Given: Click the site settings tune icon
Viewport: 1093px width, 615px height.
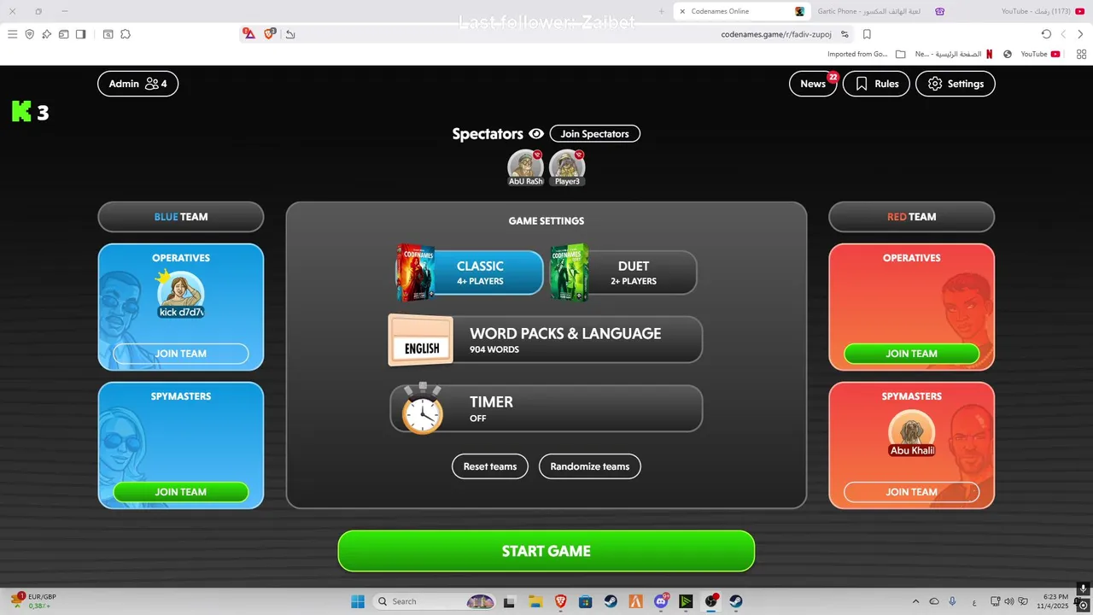Looking at the screenshot, I should (x=845, y=34).
